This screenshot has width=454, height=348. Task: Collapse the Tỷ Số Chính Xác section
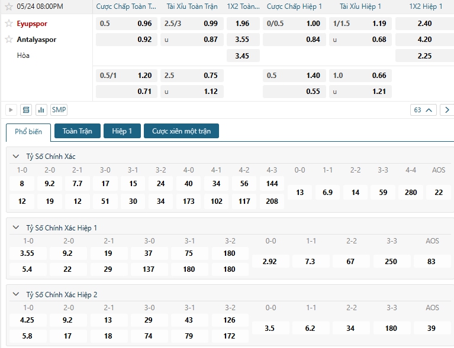point(15,157)
